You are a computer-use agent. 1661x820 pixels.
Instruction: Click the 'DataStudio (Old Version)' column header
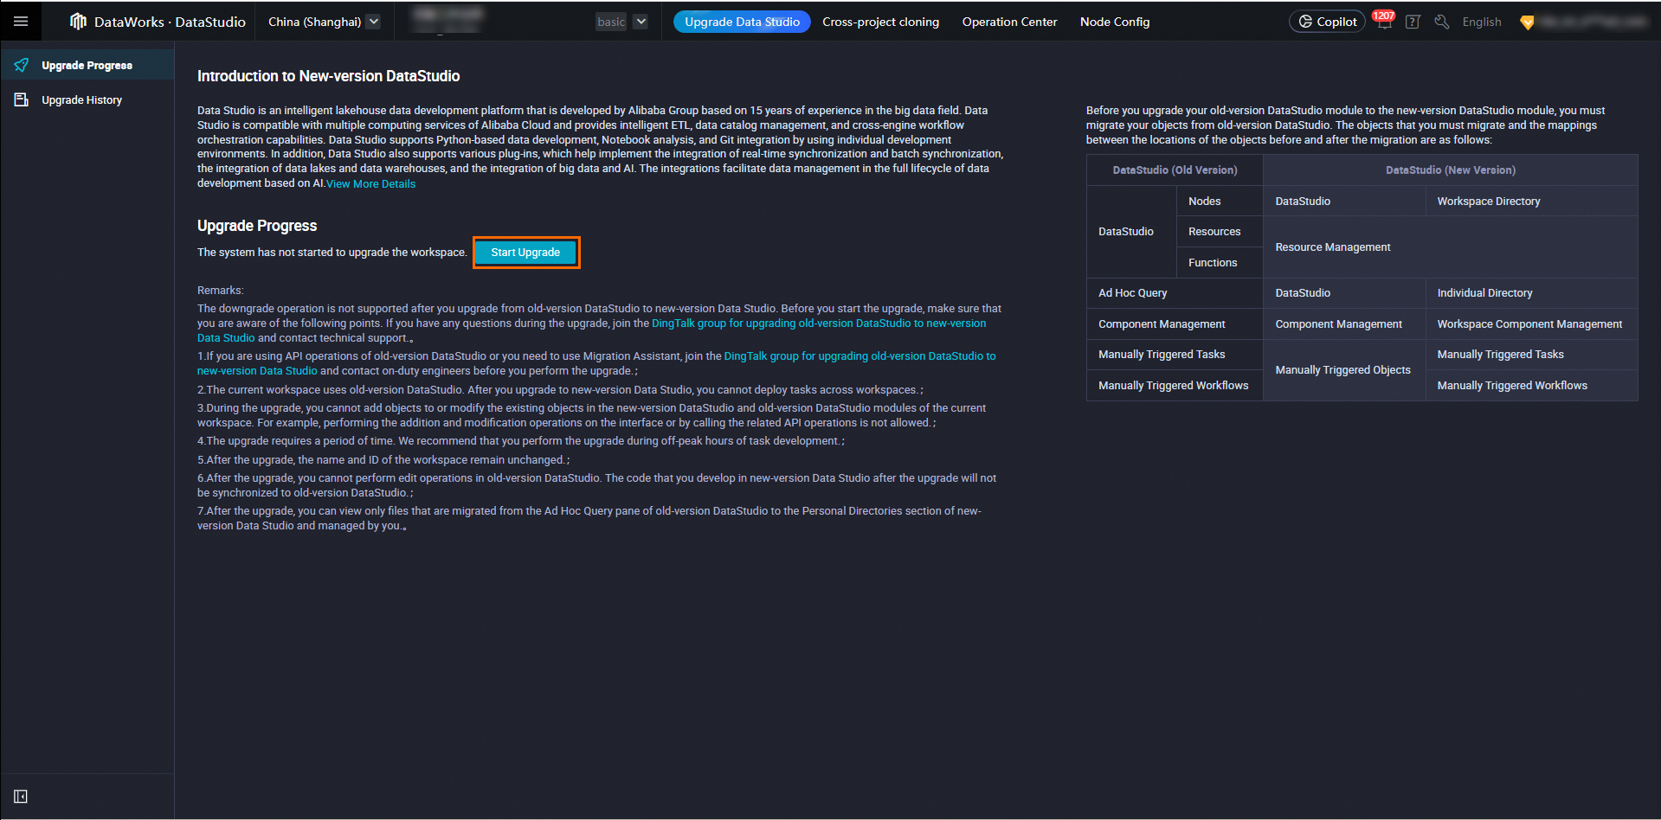coord(1175,170)
